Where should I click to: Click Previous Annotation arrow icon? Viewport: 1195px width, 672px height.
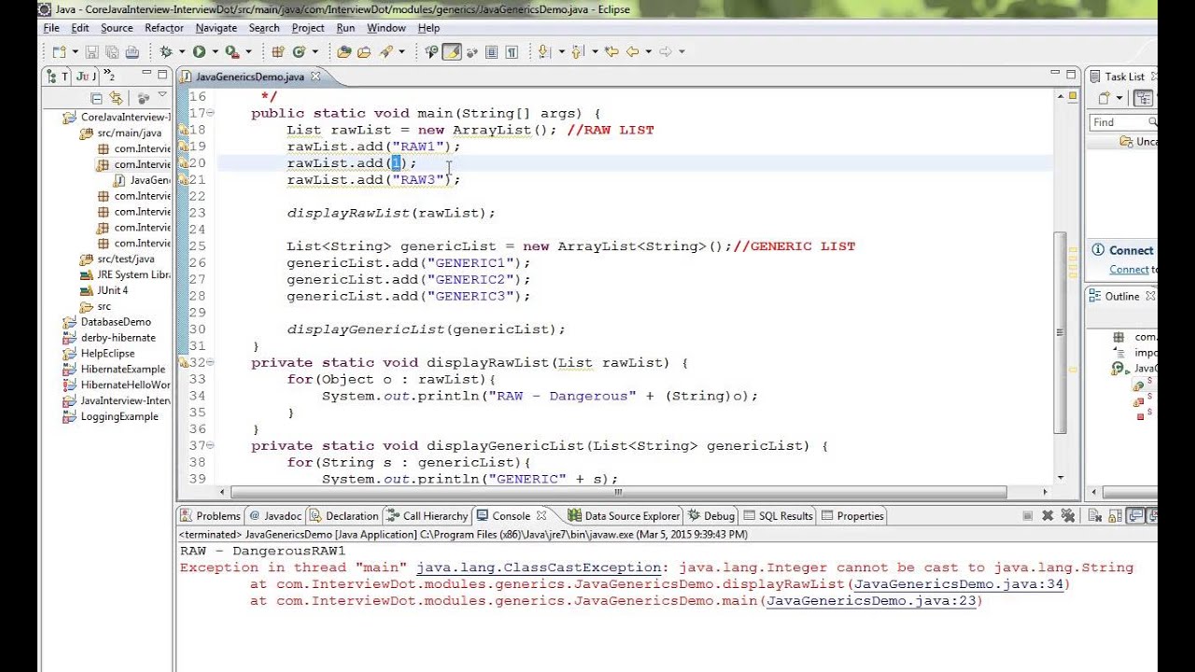577,52
